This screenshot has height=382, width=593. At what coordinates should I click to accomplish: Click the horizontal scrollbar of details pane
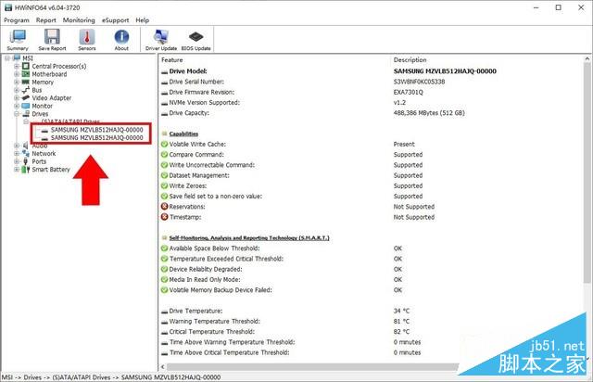point(312,367)
